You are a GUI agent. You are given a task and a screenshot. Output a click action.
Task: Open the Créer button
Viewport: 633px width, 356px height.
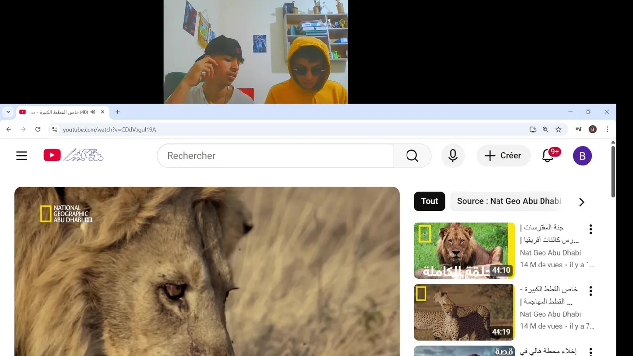503,156
